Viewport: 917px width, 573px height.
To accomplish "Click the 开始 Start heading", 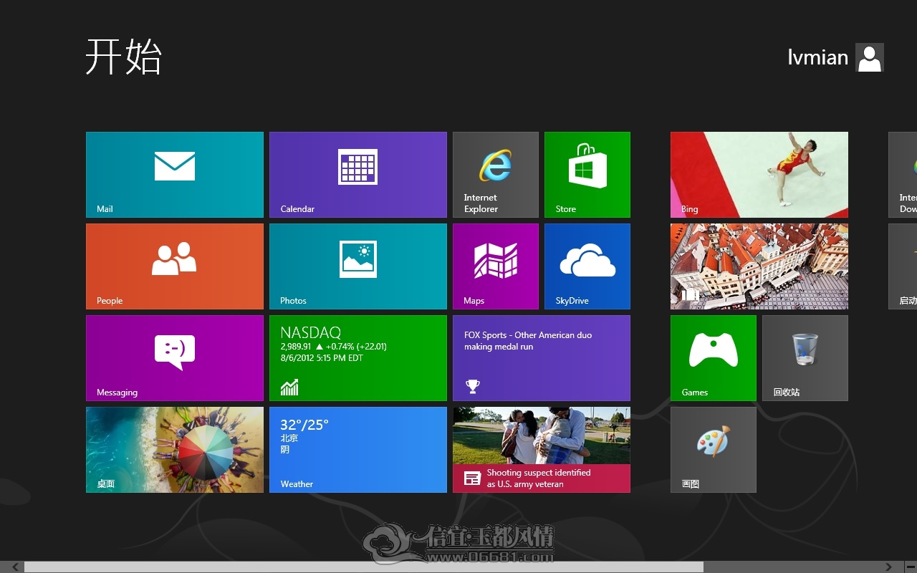I will (x=124, y=57).
